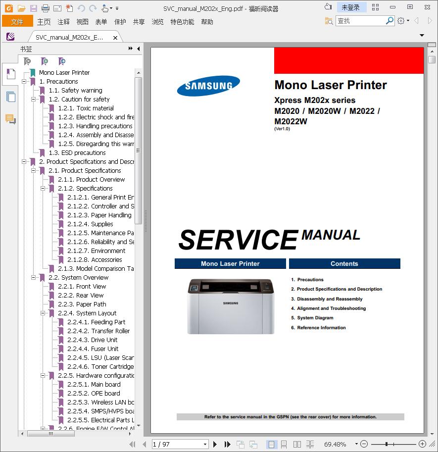Click the zoom out minus button
The height and width of the screenshot is (452, 438).
point(364,444)
